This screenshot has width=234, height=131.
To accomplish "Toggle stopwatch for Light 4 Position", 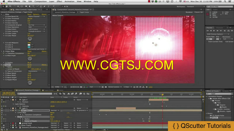I will coord(18,102).
